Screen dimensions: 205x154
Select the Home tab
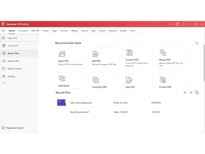[x=12, y=31]
